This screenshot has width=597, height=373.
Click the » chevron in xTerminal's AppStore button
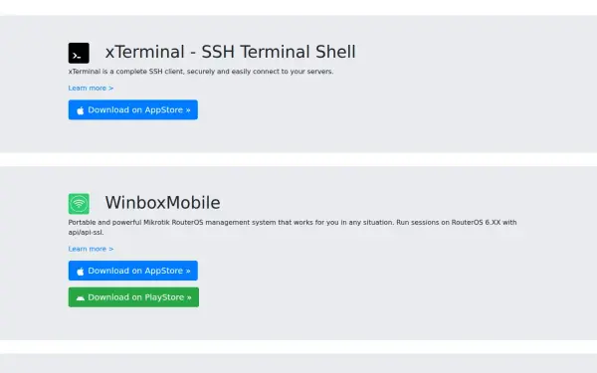tap(188, 110)
